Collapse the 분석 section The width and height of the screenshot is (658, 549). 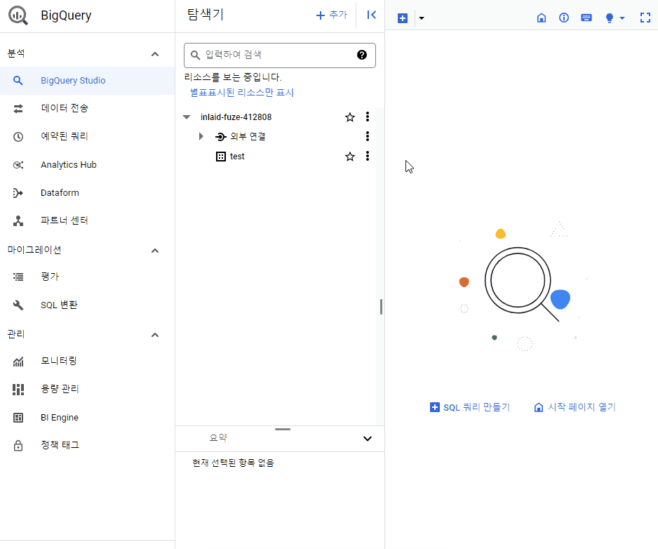point(155,54)
